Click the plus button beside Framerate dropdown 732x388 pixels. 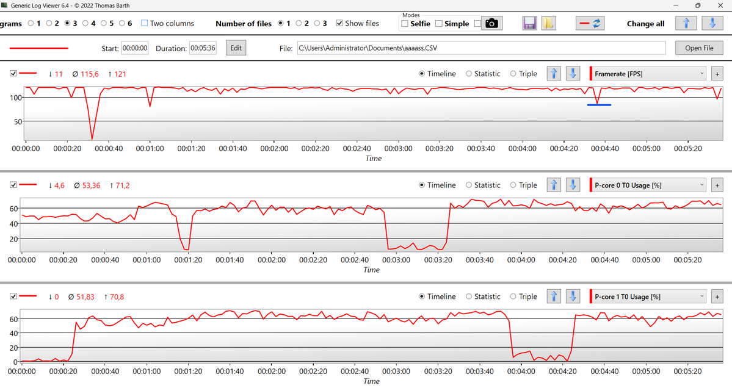point(717,74)
